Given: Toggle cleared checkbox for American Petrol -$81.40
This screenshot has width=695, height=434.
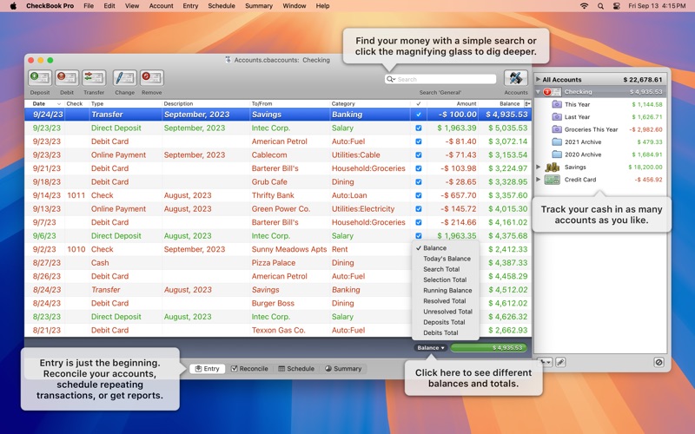Looking at the screenshot, I should [x=419, y=141].
